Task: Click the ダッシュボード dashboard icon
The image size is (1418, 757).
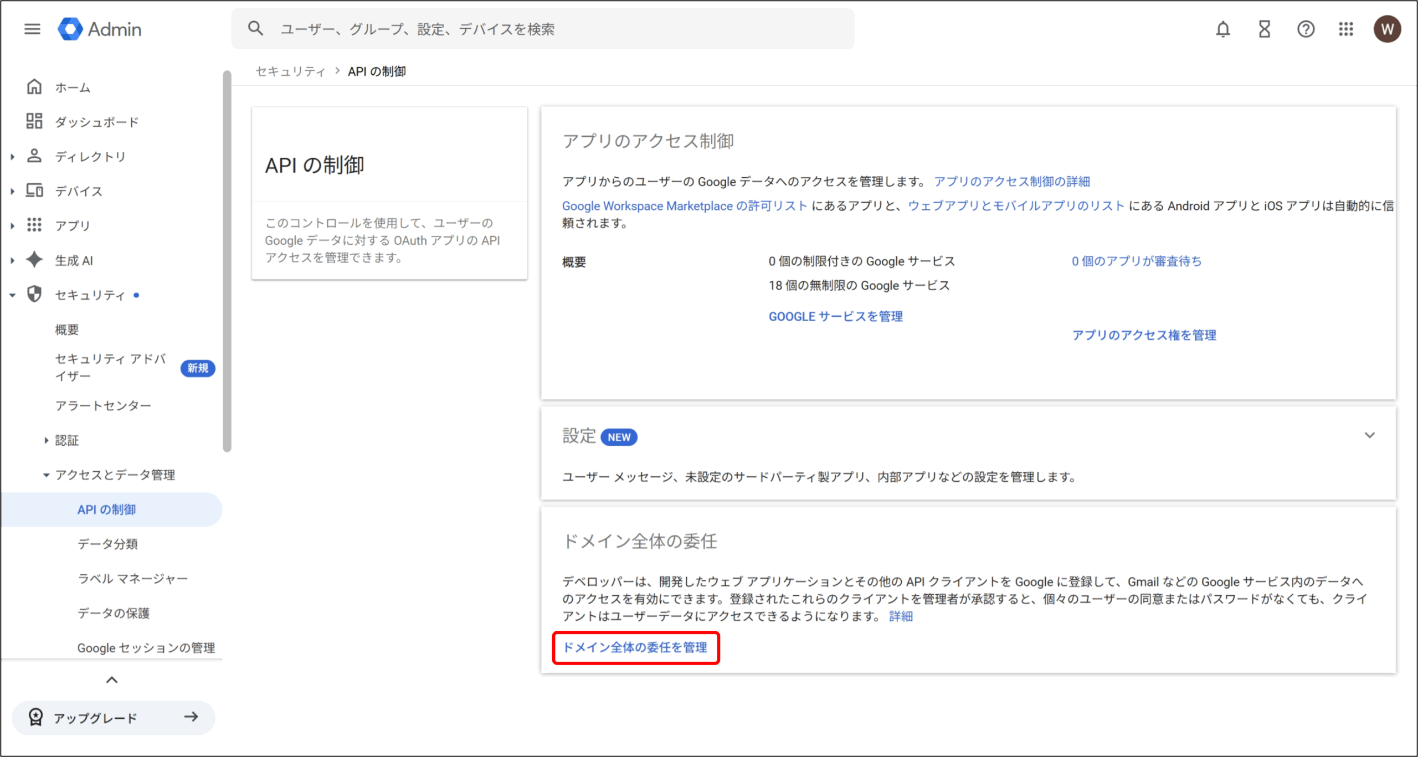Action: [x=34, y=121]
